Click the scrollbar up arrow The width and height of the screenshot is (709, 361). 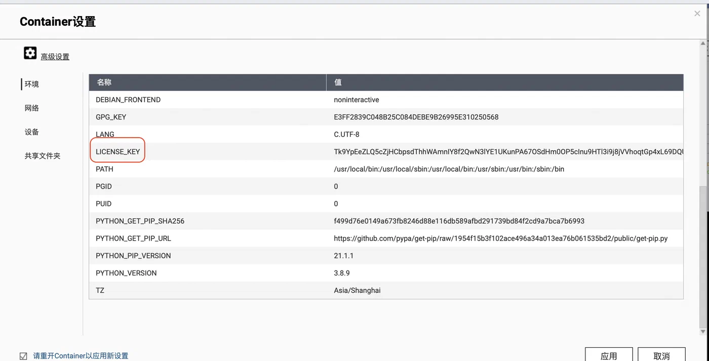[703, 44]
